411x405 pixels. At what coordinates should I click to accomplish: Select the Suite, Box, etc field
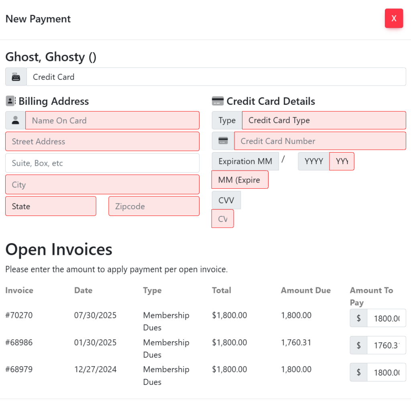pos(102,163)
